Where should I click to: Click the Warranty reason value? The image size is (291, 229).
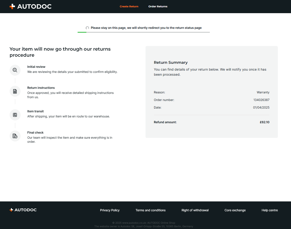tap(263, 92)
